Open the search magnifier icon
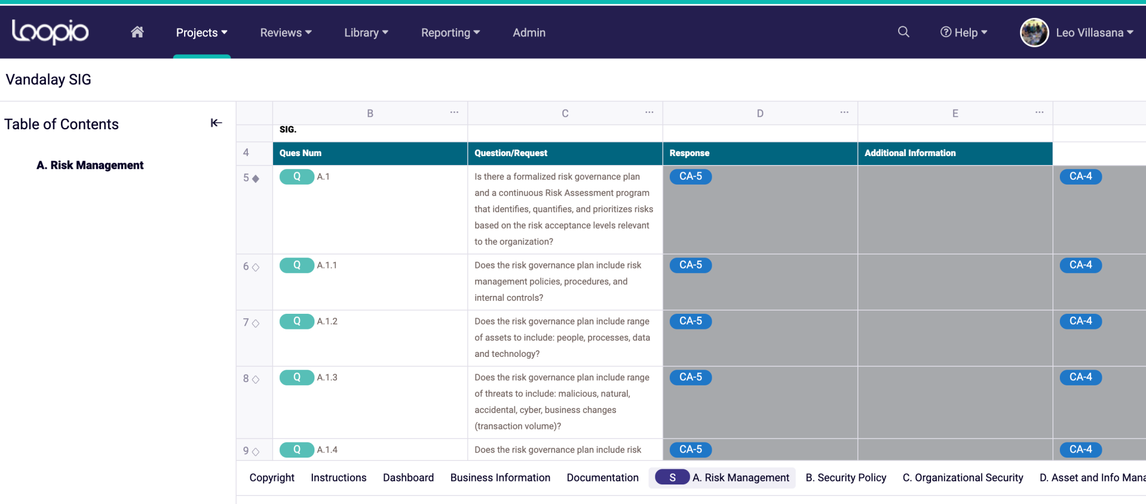 click(x=903, y=32)
